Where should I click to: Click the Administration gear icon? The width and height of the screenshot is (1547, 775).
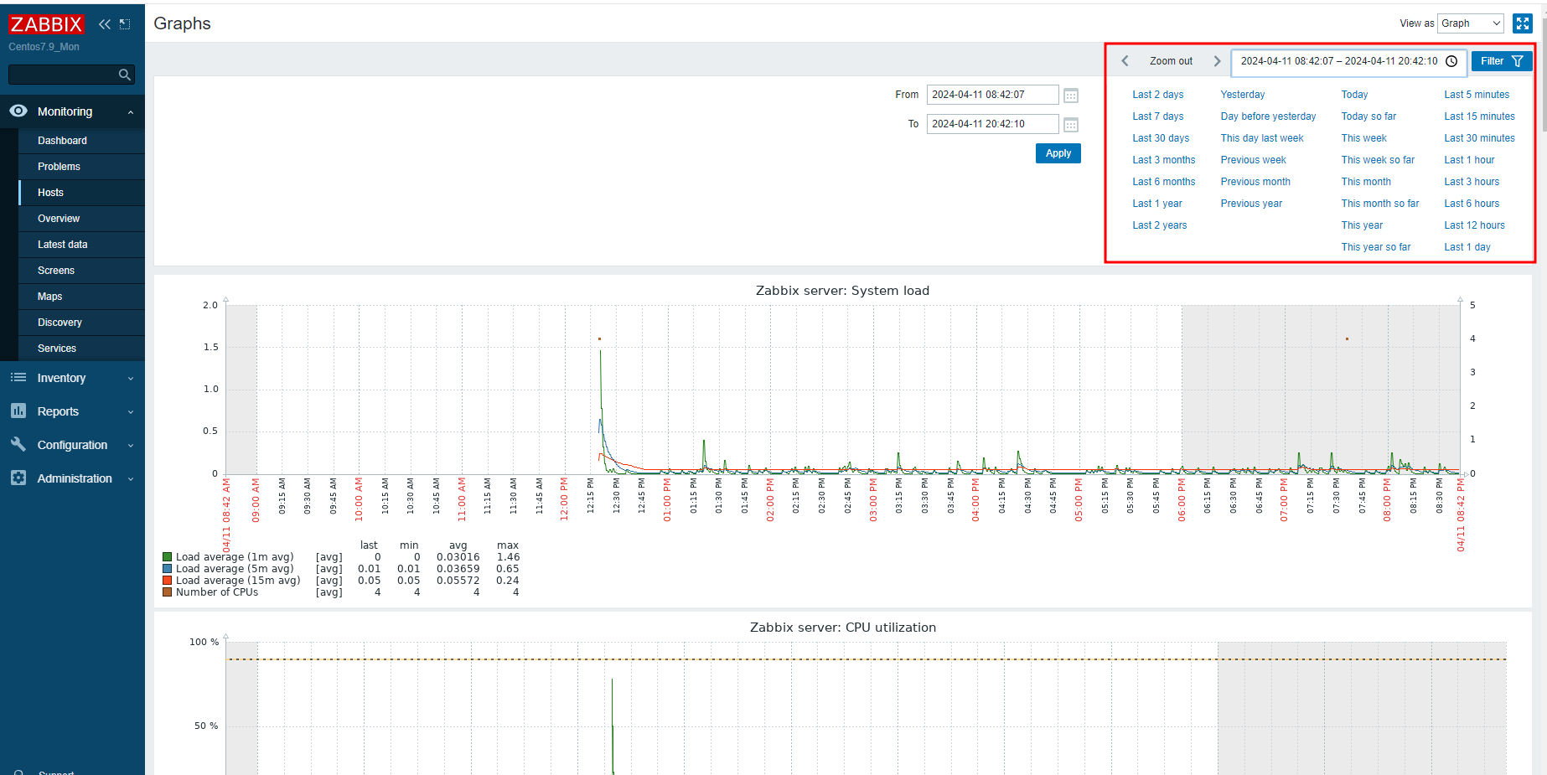pos(18,478)
